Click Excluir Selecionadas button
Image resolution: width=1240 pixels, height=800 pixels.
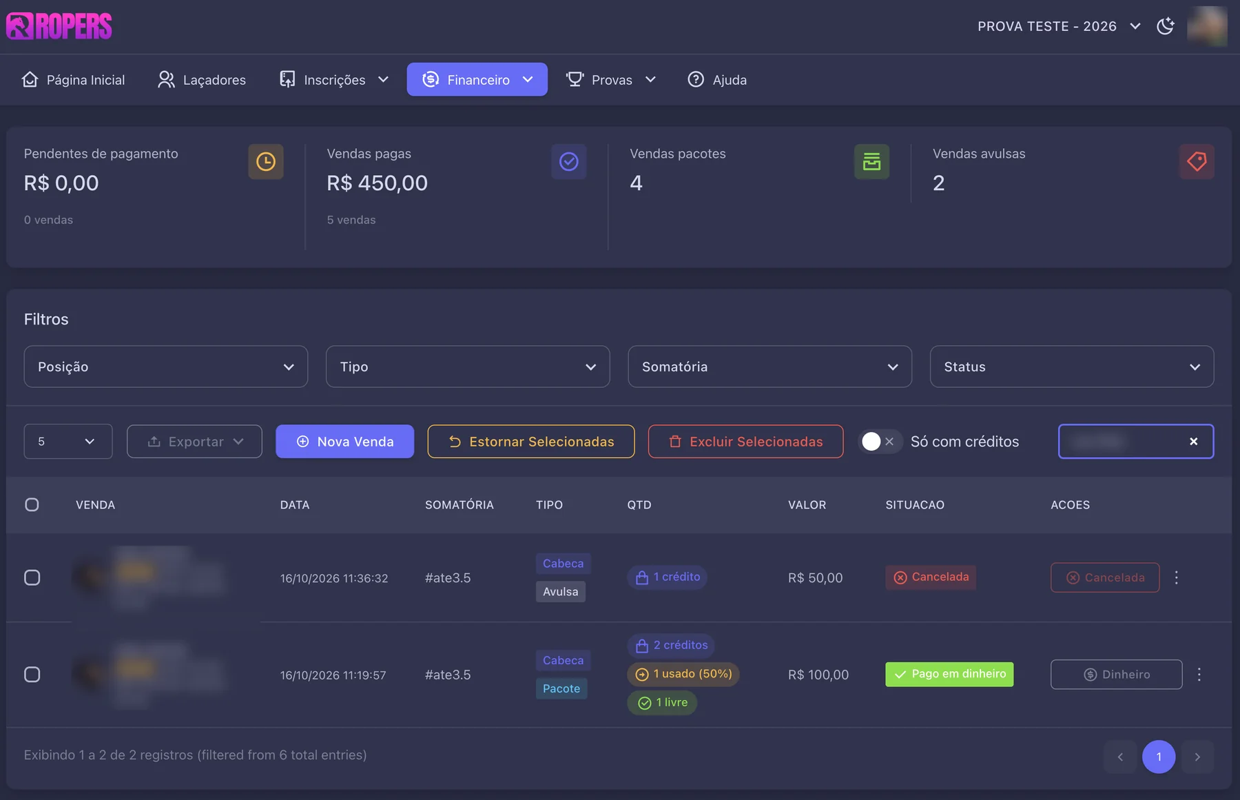(745, 441)
